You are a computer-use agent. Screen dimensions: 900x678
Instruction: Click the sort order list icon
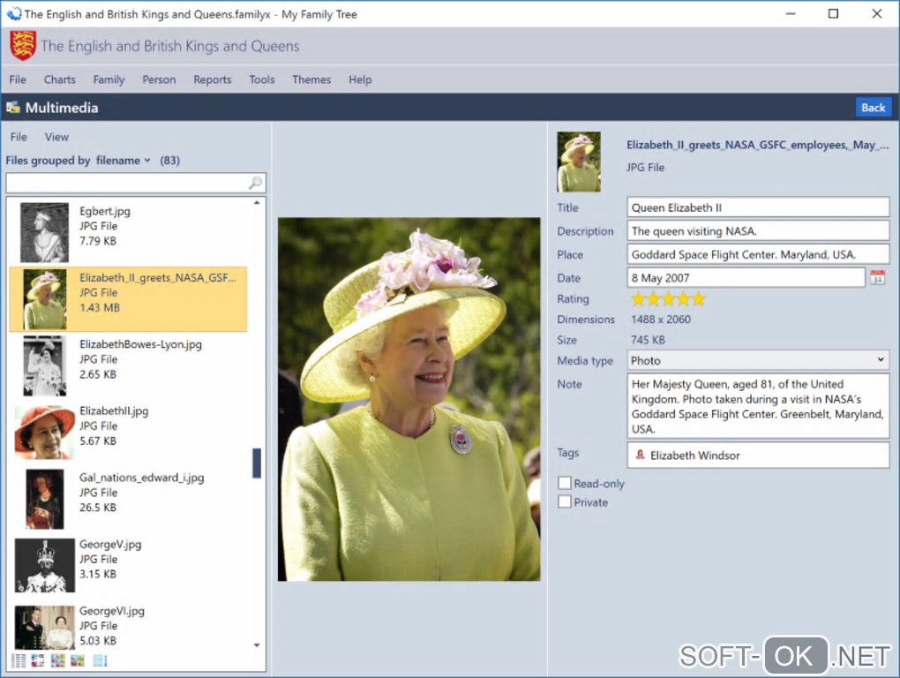101,660
